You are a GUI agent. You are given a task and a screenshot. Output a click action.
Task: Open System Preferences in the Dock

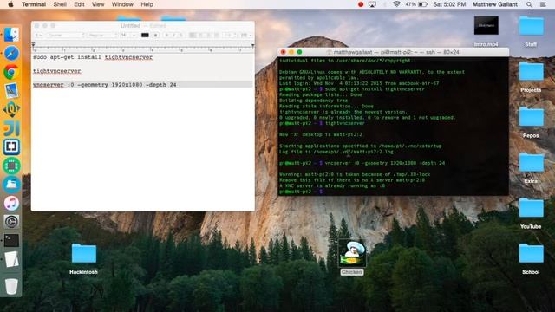pyautogui.click(x=11, y=222)
